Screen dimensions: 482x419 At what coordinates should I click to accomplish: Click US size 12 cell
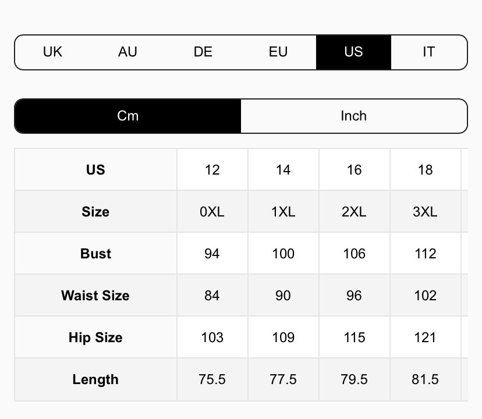click(x=212, y=170)
